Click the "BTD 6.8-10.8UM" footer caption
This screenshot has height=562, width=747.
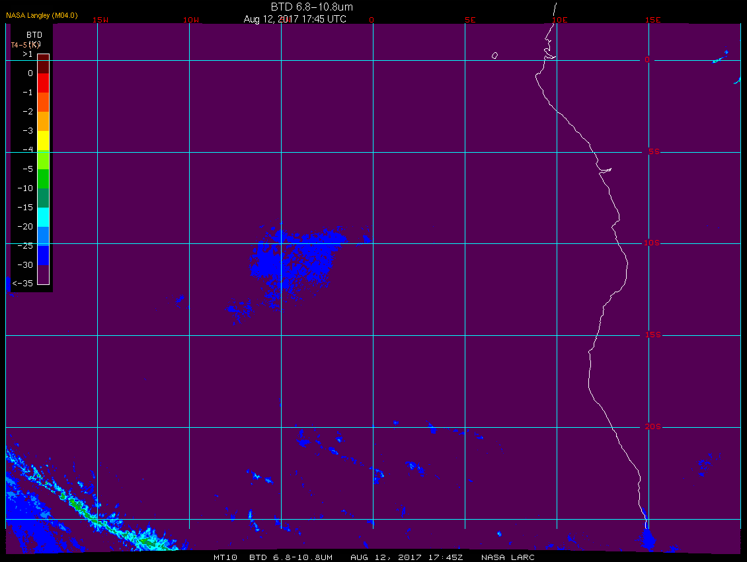coord(291,557)
